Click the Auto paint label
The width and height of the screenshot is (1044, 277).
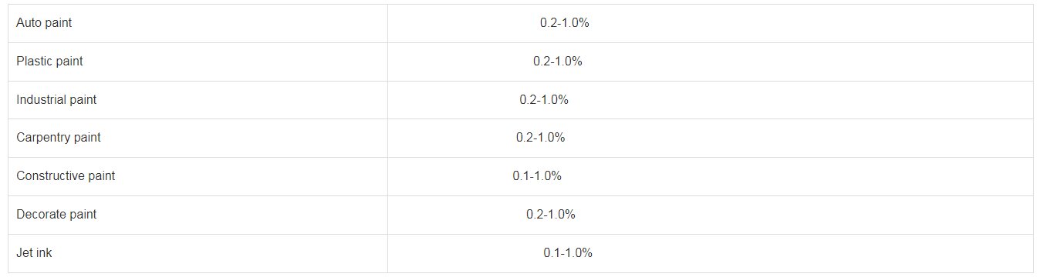pyautogui.click(x=44, y=23)
